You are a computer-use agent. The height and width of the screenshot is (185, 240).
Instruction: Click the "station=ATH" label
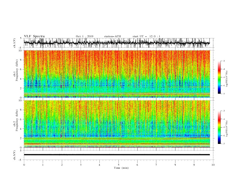[112, 36]
